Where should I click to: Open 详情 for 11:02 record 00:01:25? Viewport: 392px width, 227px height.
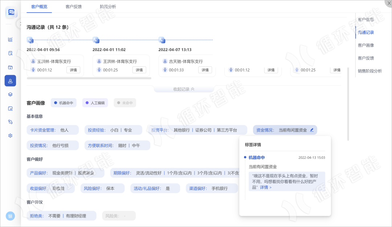coord(139,70)
